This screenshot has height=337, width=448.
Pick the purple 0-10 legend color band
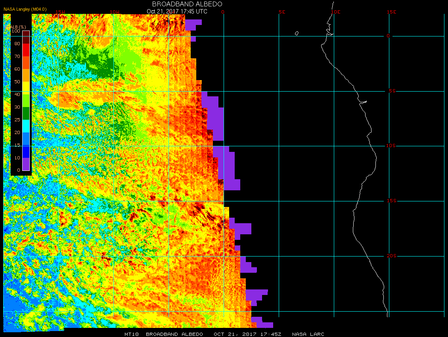coord(26,164)
